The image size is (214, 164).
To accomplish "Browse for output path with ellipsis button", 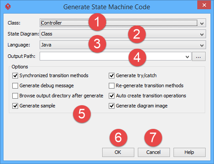I will coord(199,57).
